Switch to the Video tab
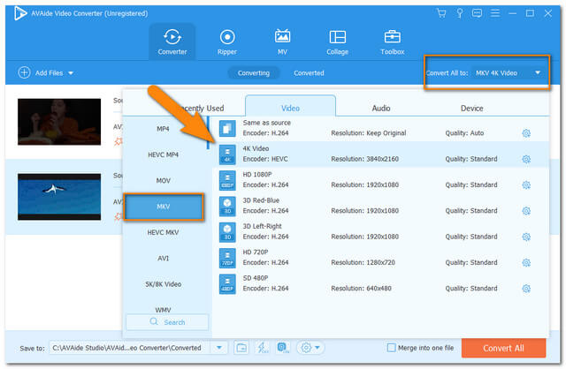This screenshot has height=369, width=566. click(290, 107)
